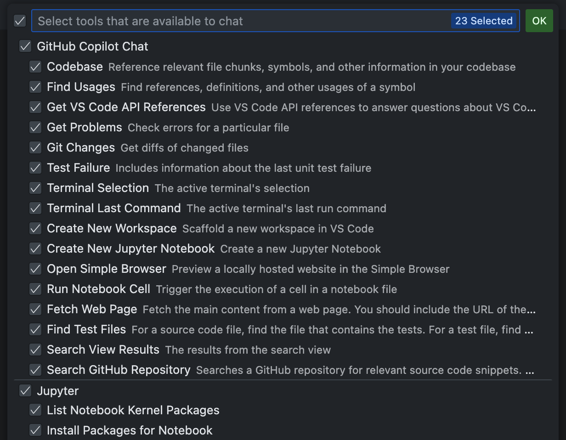
Task: Uncheck the GitHub Copilot Chat group checkbox
Action: (x=25, y=46)
